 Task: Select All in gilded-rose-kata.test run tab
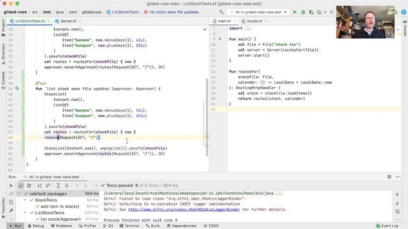point(54,177)
